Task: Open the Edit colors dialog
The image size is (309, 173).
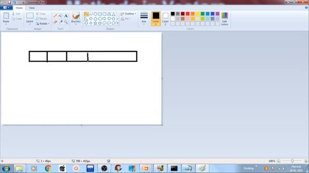Action: click(225, 19)
